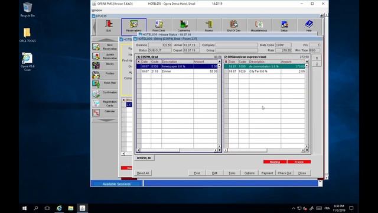Switch to billing window 1 button

(x=317, y=58)
